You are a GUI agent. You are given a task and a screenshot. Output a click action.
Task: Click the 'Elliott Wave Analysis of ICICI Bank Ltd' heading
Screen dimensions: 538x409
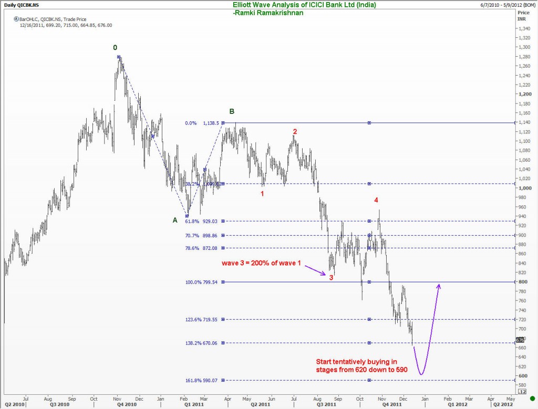pos(304,5)
